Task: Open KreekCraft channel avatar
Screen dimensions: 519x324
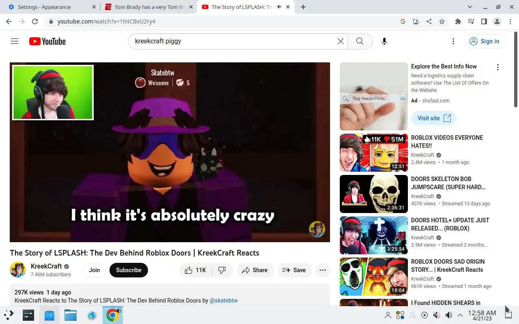Action: point(18,270)
